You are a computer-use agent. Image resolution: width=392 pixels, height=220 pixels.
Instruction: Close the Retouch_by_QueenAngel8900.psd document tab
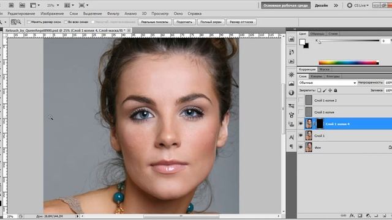pos(129,30)
